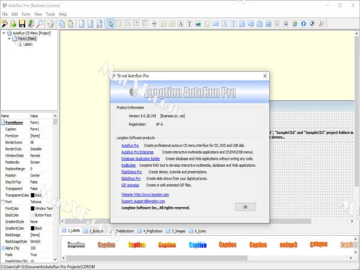
Task: Select the speech bubble hint tool icon
Action: 251,23
